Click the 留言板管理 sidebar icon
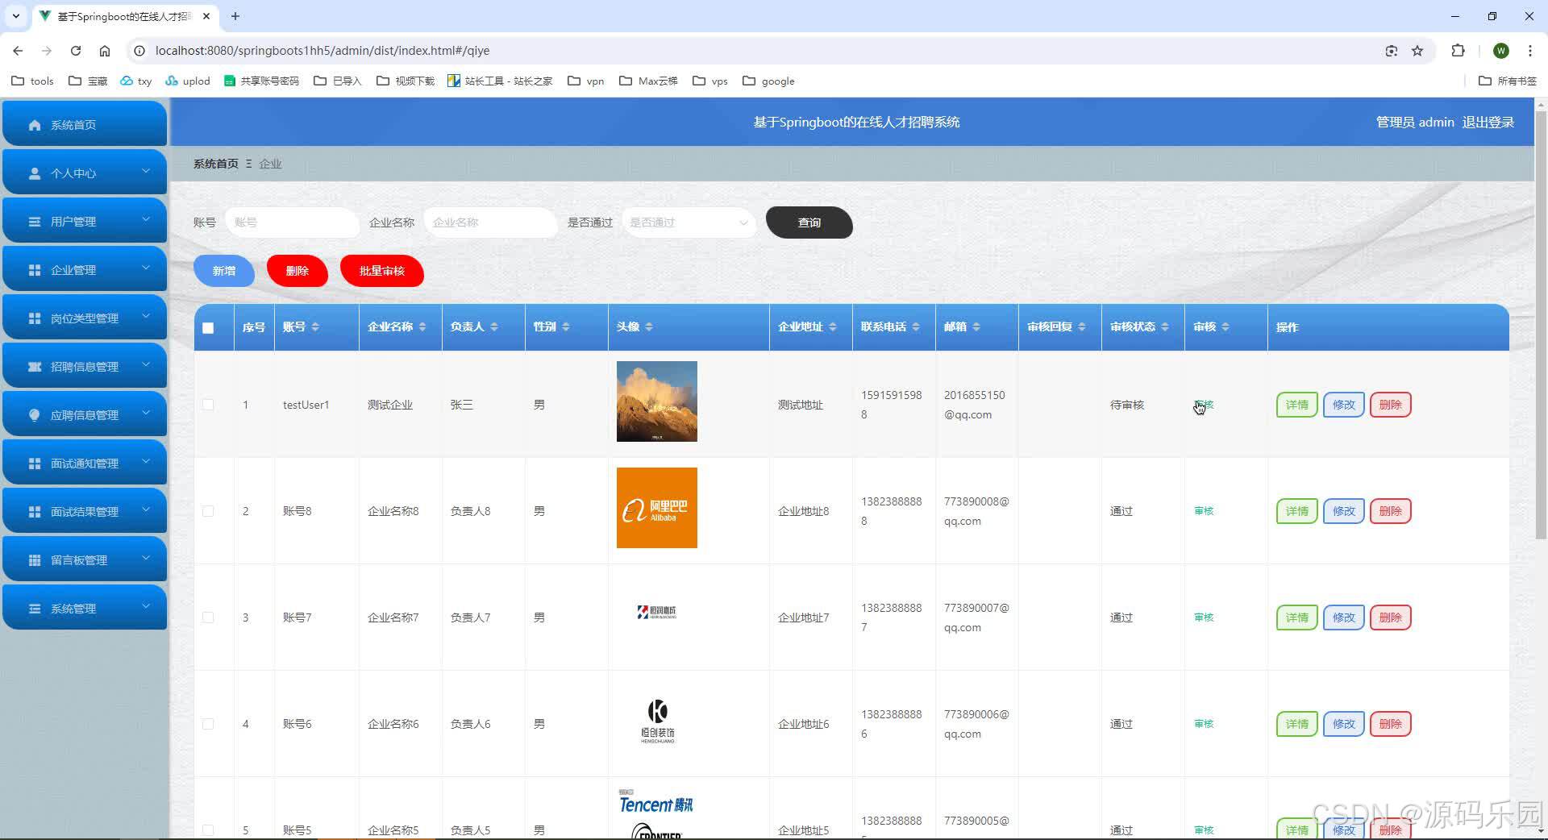 tap(34, 559)
